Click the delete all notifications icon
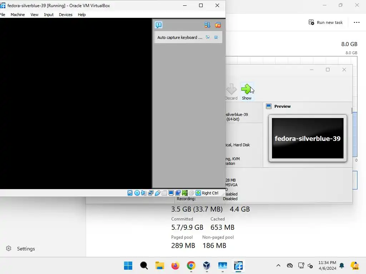 click(x=218, y=25)
